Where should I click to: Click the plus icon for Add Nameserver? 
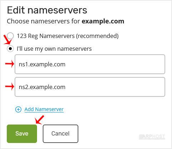(x=18, y=109)
